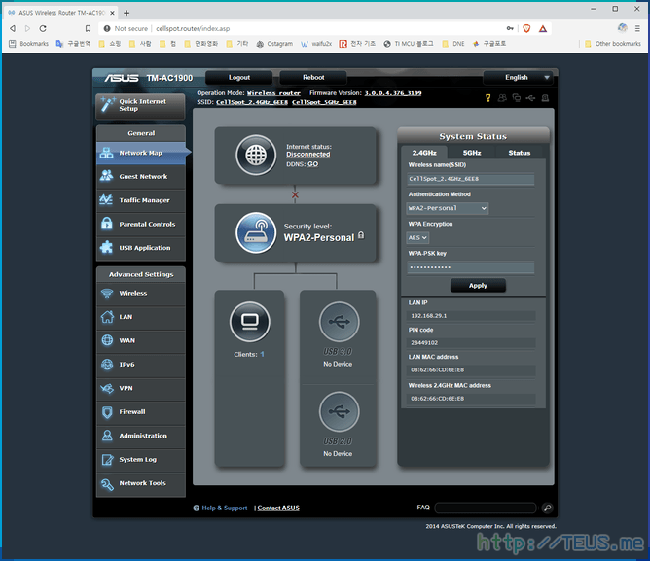Click the Contact ASUS link
Viewport: 650px width, 561px height.
pyautogui.click(x=278, y=508)
